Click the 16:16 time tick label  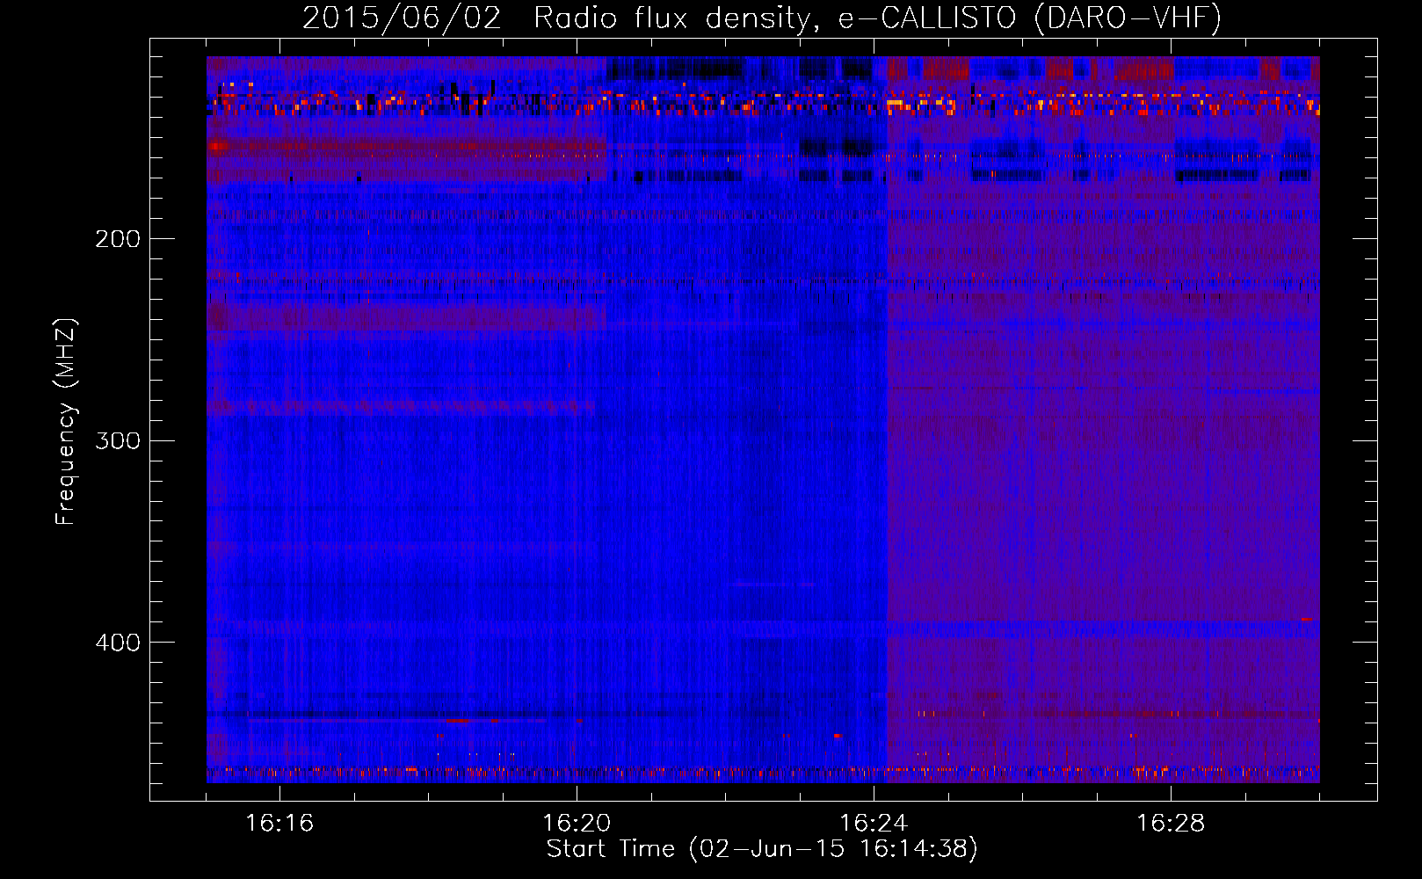279,824
